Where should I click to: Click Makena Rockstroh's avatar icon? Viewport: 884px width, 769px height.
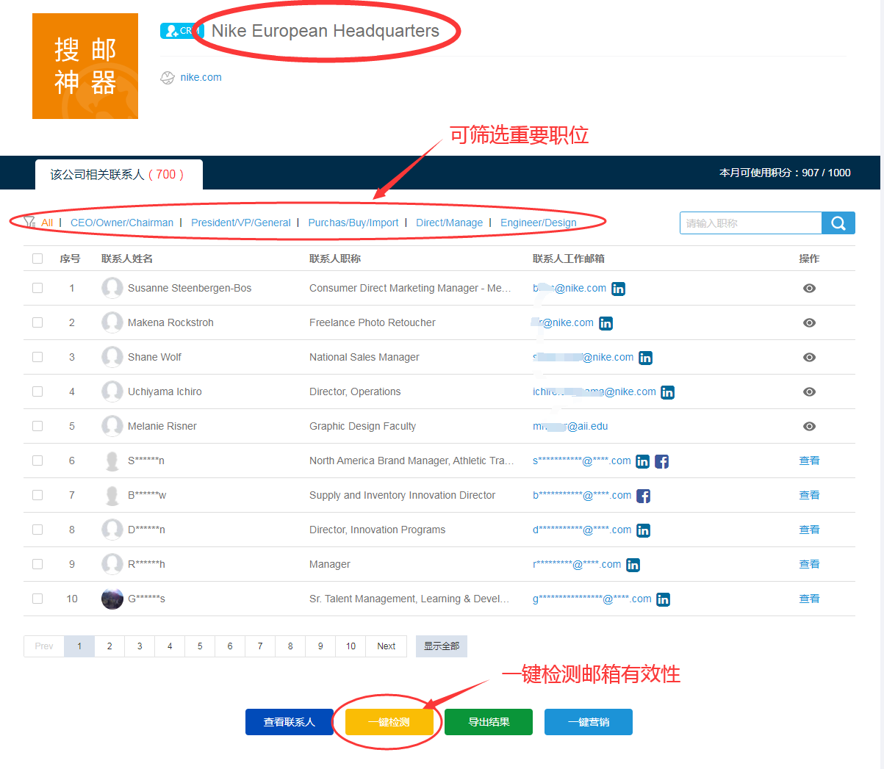coord(112,322)
